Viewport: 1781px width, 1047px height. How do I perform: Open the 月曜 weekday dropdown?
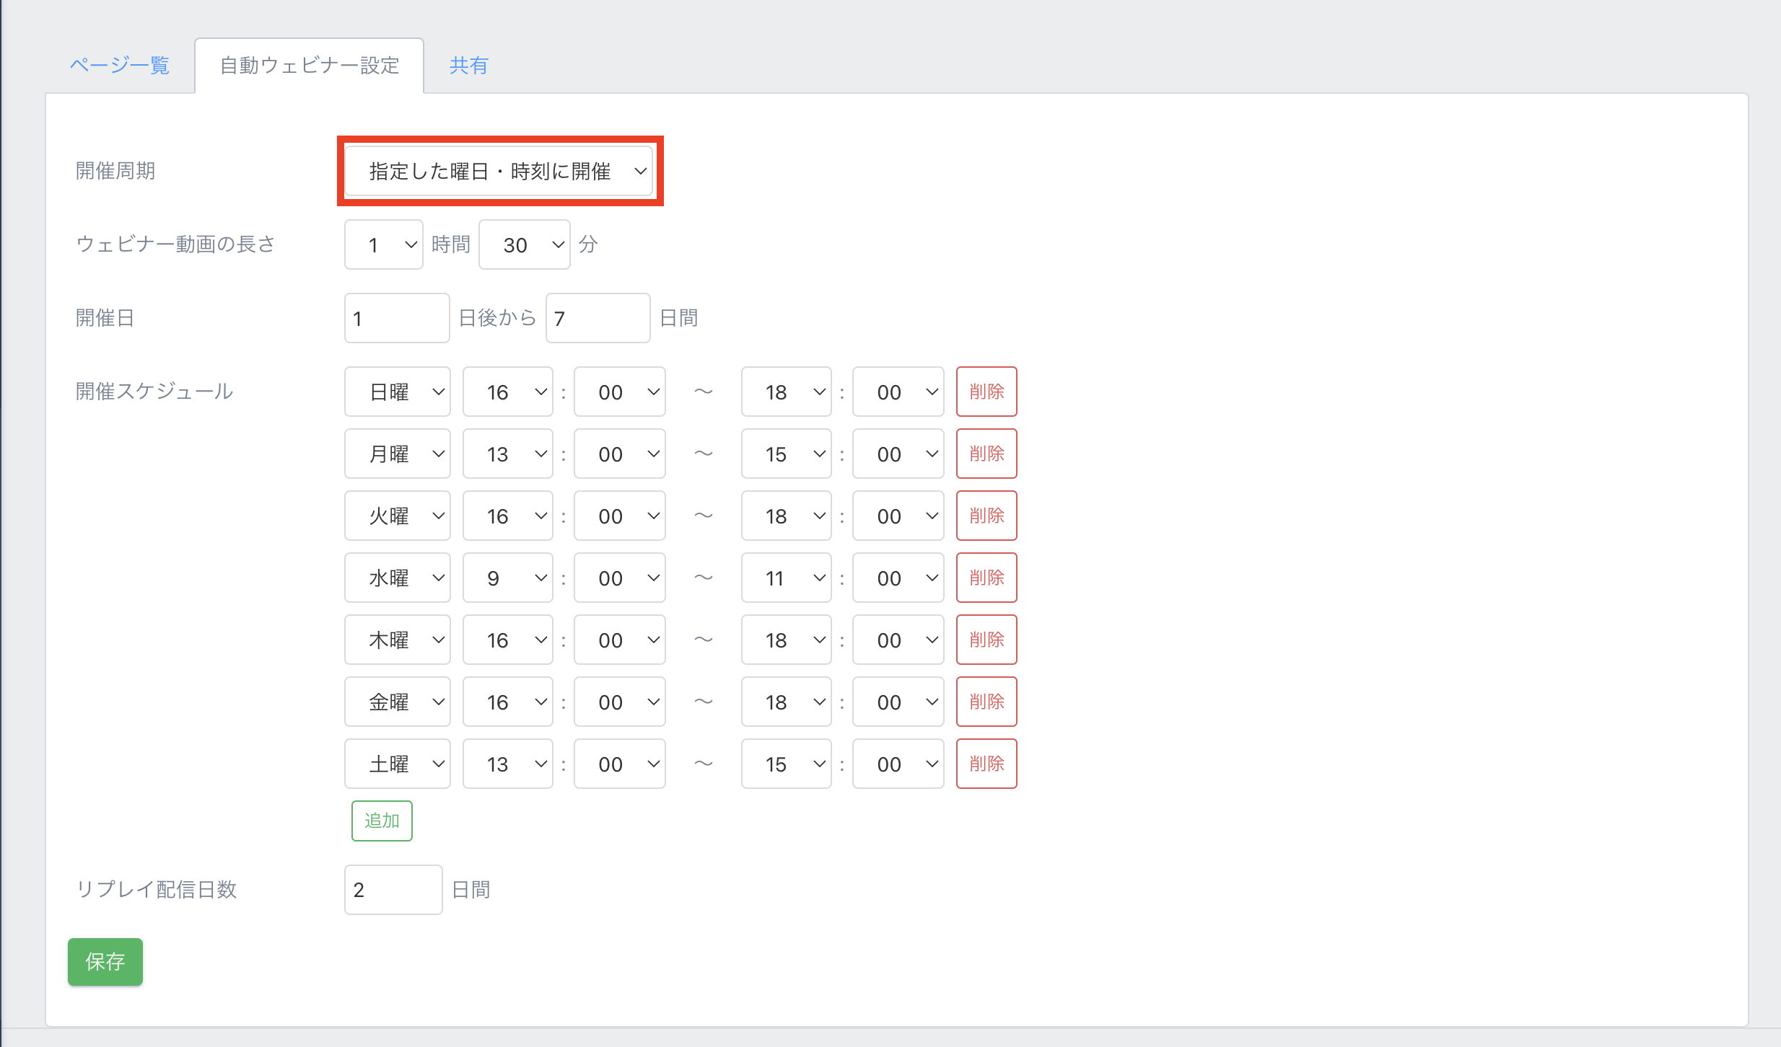(397, 454)
